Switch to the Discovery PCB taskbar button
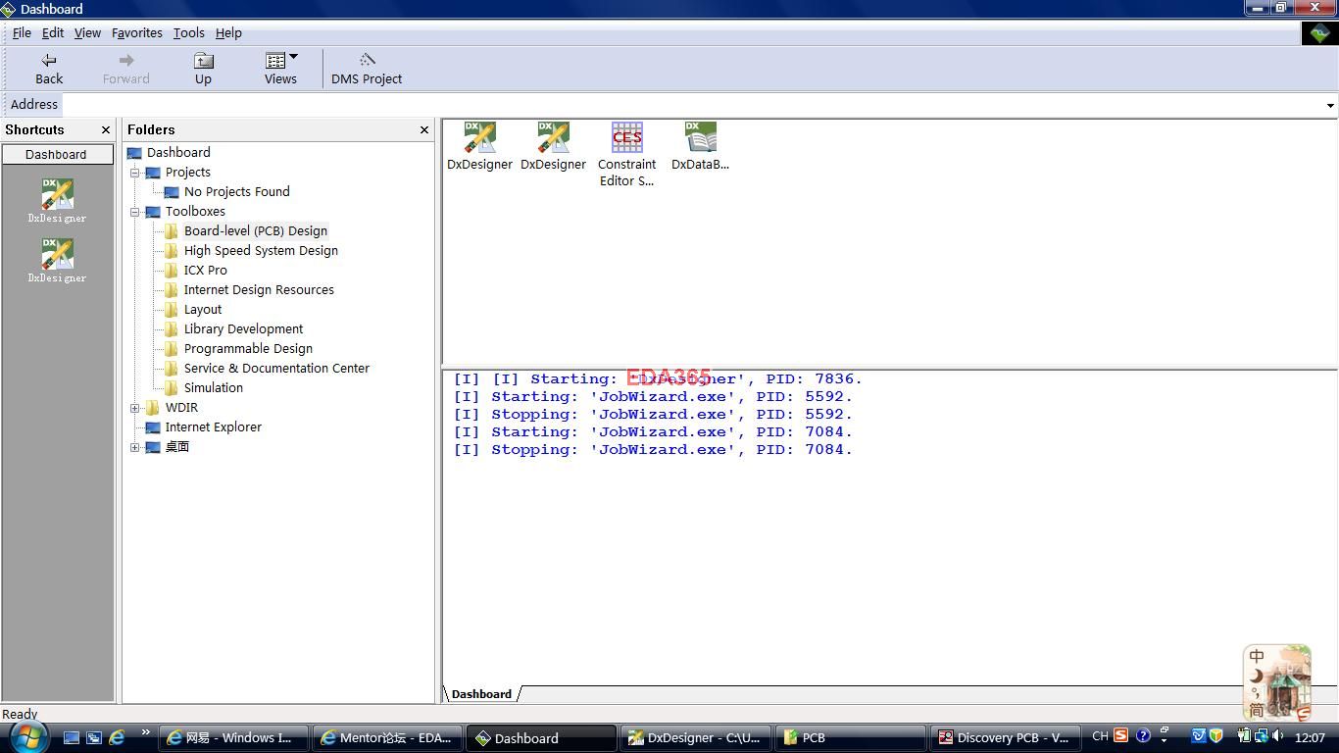This screenshot has height=753, width=1339. coord(1005,738)
